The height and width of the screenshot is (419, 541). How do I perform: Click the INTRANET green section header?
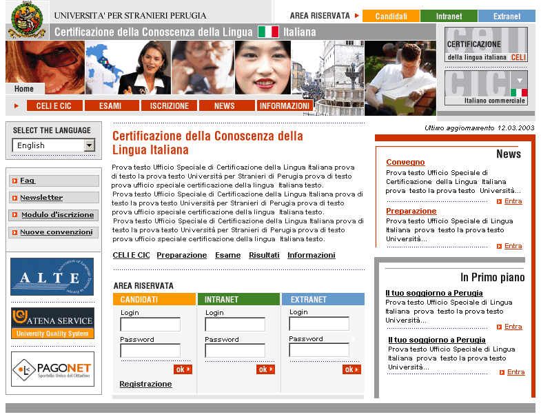coord(238,299)
